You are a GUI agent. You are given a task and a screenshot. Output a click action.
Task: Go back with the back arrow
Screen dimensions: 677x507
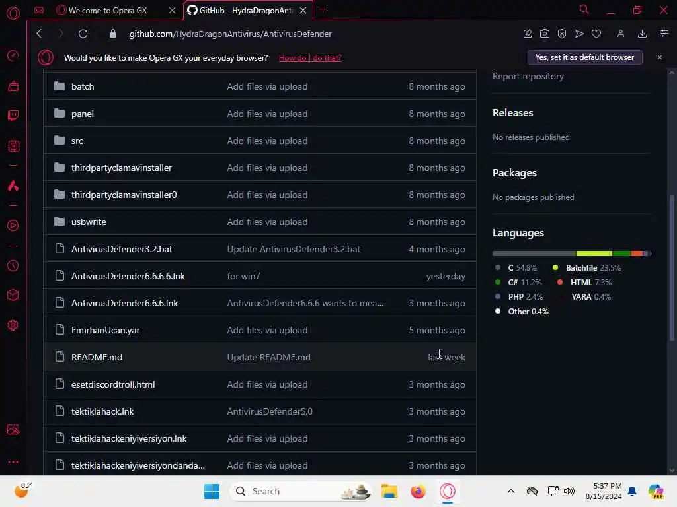click(x=39, y=34)
